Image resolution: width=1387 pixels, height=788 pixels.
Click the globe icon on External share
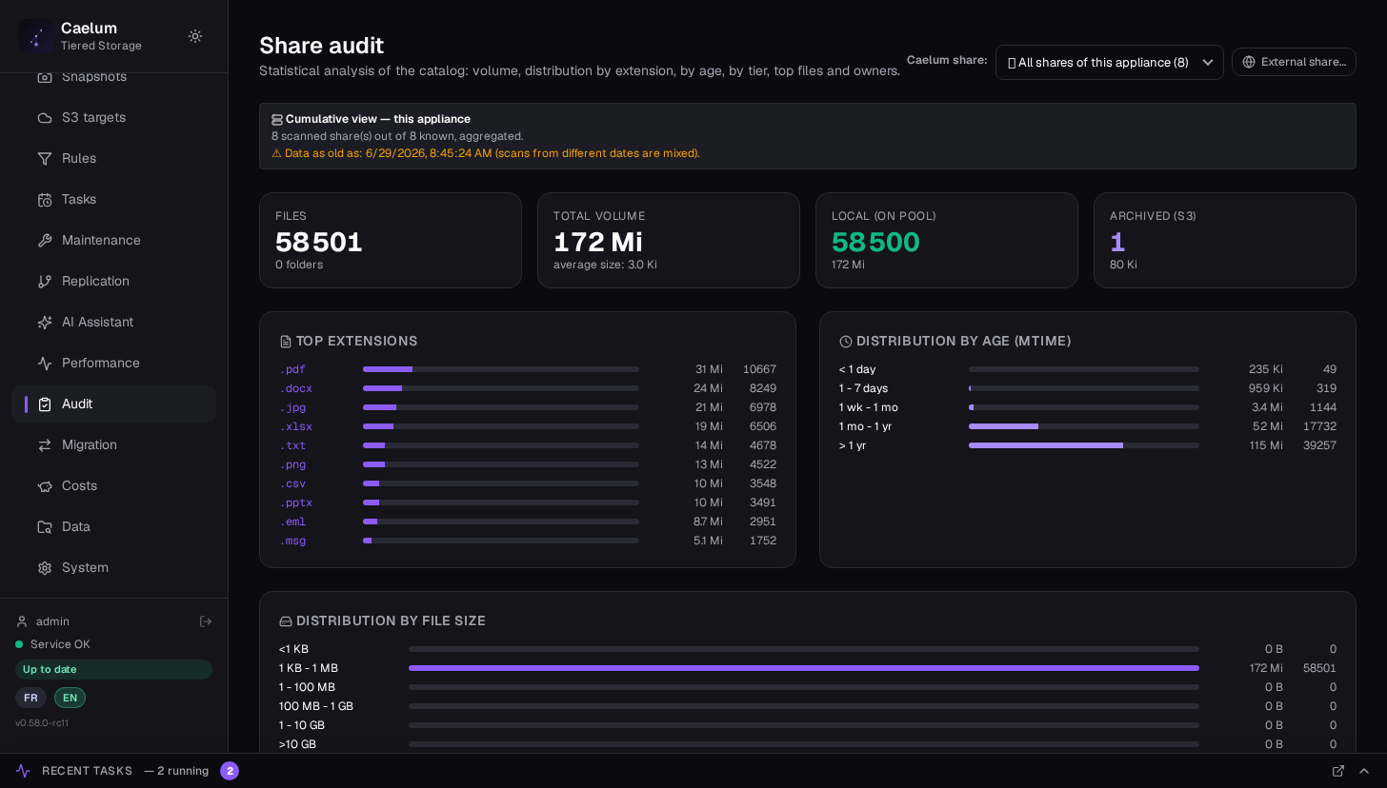(1249, 62)
